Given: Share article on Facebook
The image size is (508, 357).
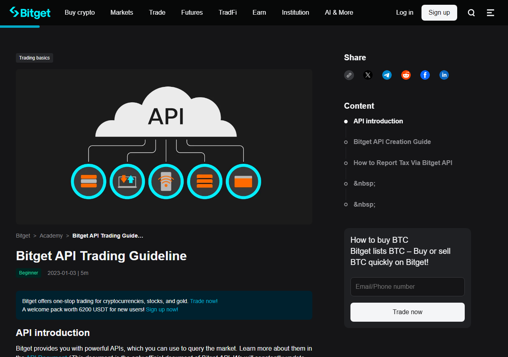Looking at the screenshot, I should click(x=425, y=75).
